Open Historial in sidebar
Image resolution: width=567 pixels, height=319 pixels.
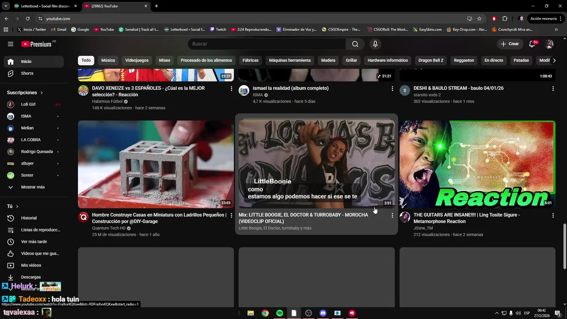[34, 218]
